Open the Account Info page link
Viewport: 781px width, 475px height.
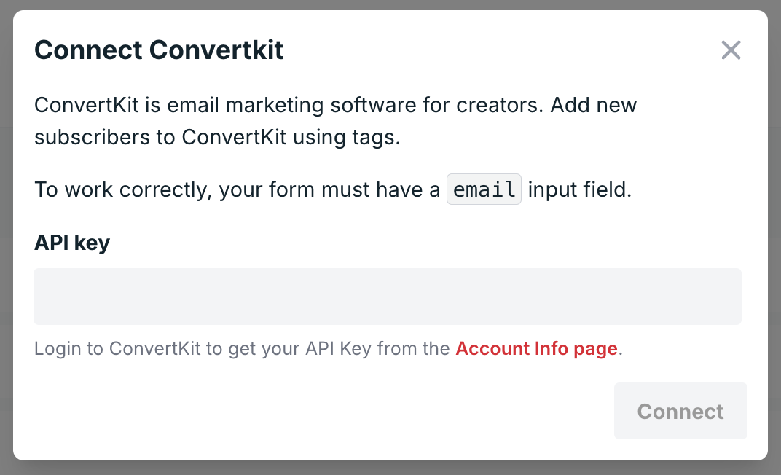pyautogui.click(x=536, y=349)
